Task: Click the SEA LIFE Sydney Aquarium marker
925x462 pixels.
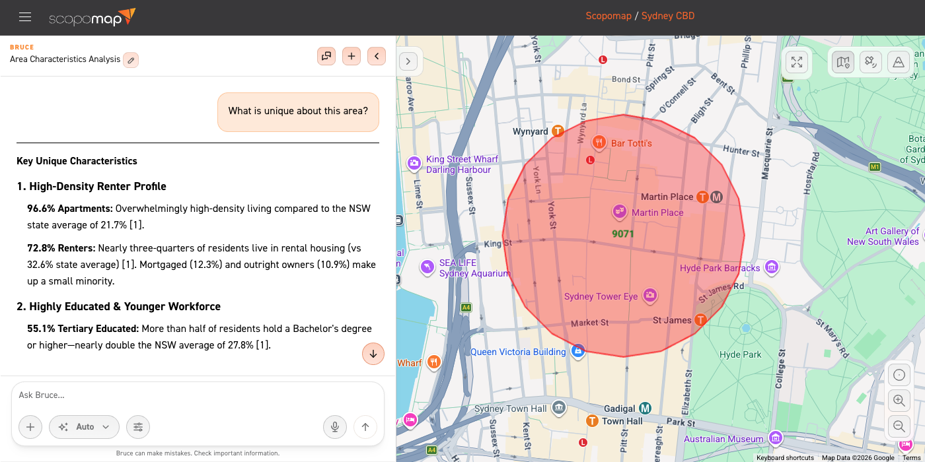Action: (428, 267)
